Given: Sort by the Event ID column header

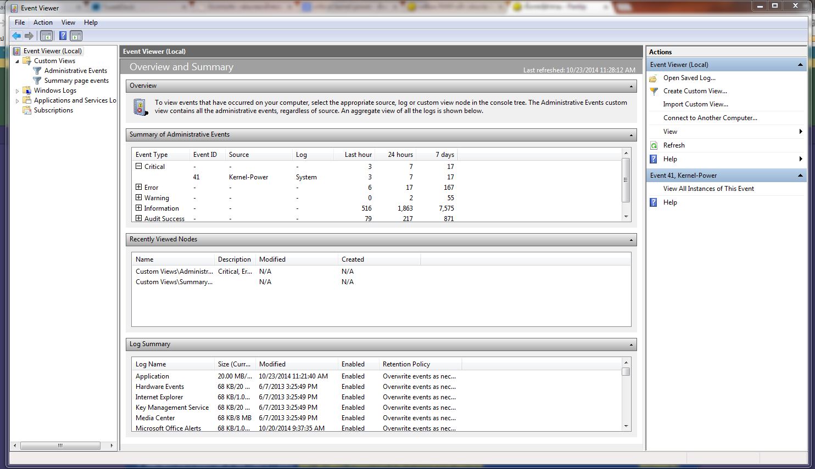Looking at the screenshot, I should (x=208, y=155).
